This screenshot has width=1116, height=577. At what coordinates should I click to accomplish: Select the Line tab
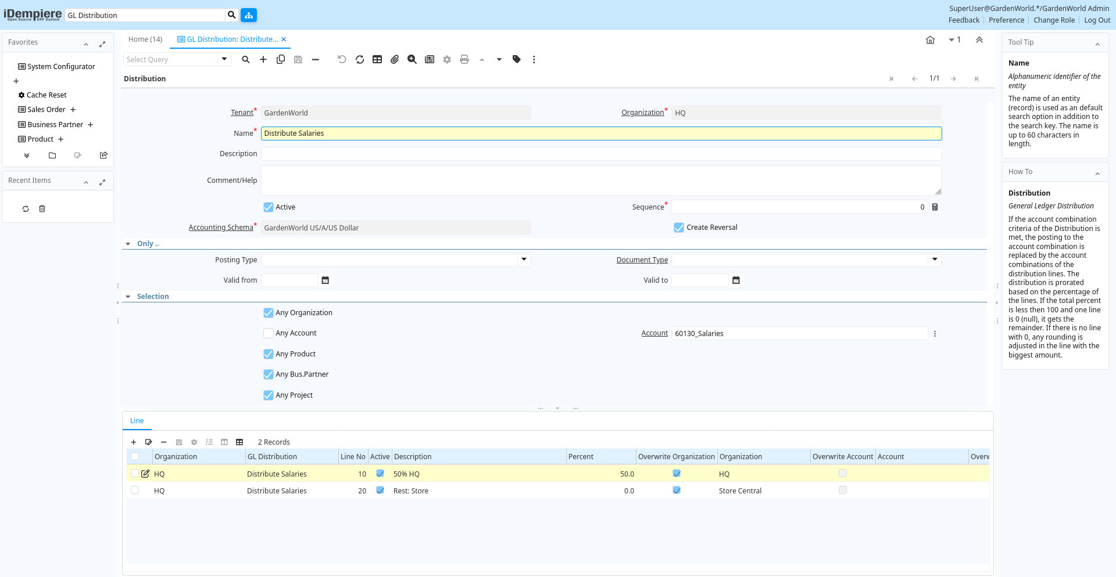(137, 421)
